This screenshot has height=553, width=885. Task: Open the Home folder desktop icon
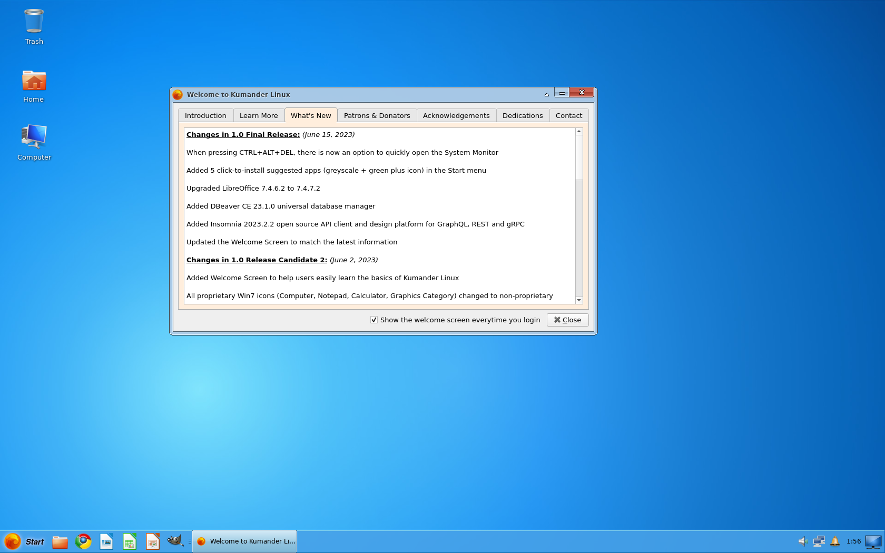tap(34, 86)
